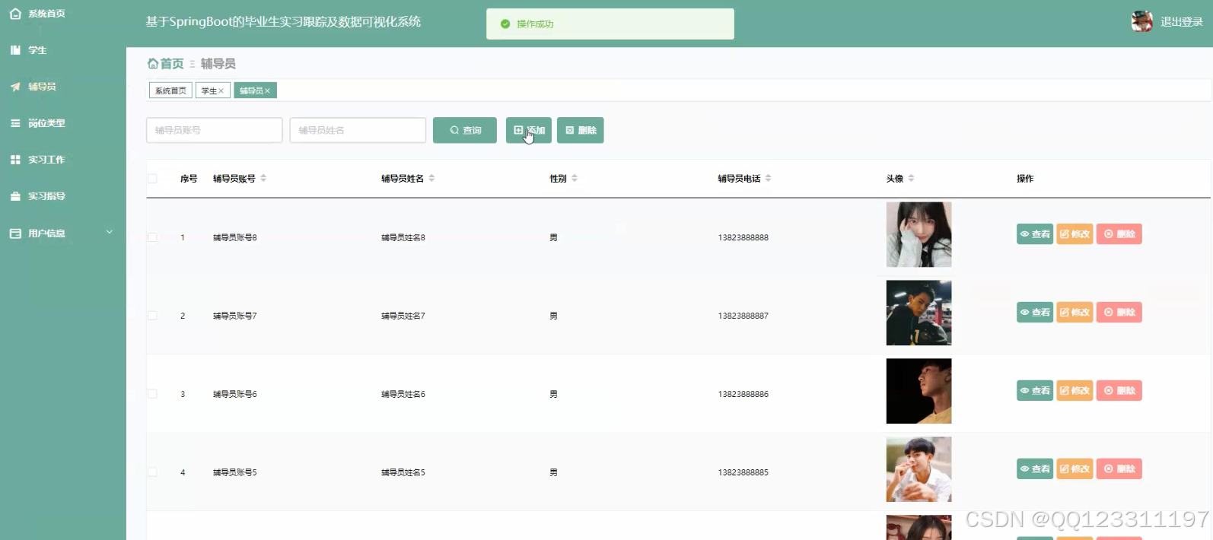This screenshot has height=540, width=1213.
Task: Sort by 辅导员账号 column arrows
Action: click(263, 178)
